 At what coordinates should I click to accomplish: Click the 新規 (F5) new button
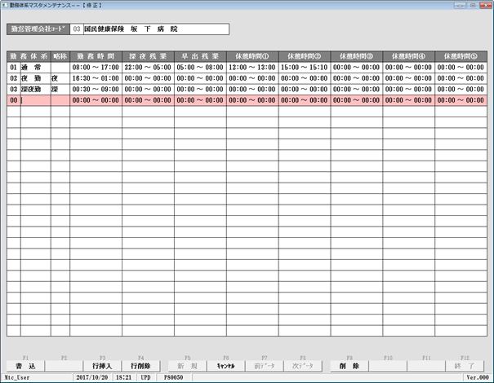point(188,366)
